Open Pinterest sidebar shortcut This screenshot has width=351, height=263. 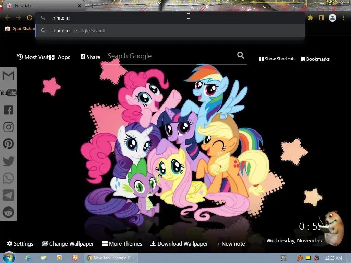pyautogui.click(x=9, y=144)
